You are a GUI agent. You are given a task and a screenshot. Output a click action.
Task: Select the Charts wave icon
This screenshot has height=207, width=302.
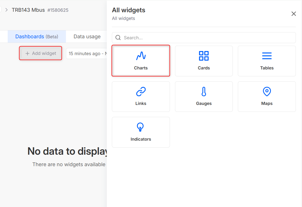[x=141, y=56]
